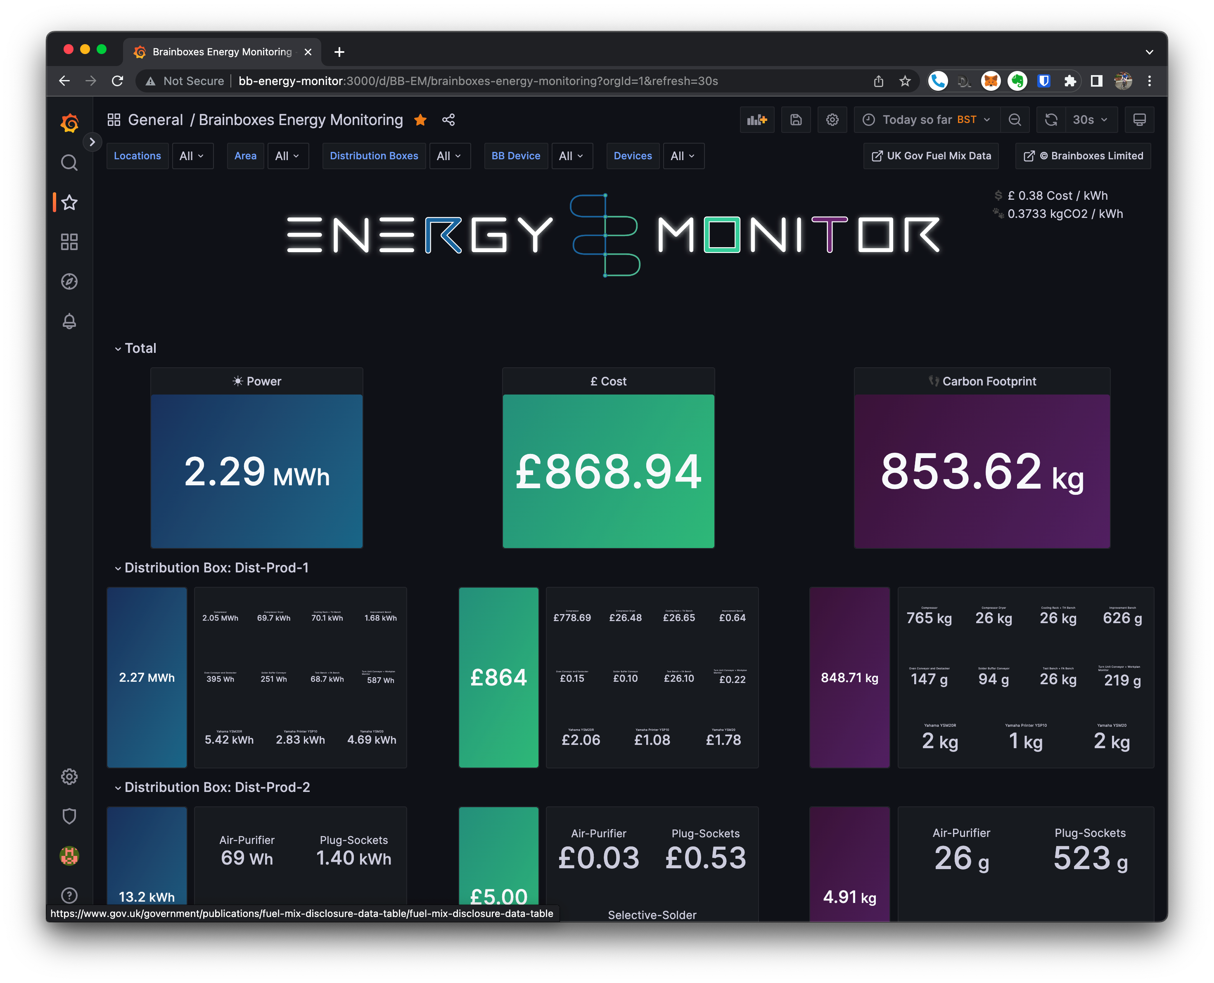Screen dimensions: 1214x983
Task: Select the Brainboxes Energy Monitoring browser tab
Action: point(221,52)
